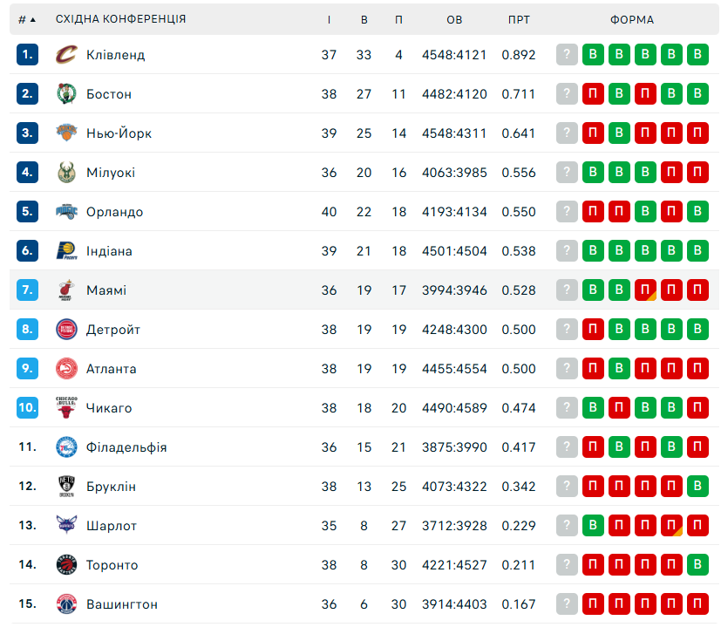Open the Філадельфія team link

pyautogui.click(x=126, y=447)
